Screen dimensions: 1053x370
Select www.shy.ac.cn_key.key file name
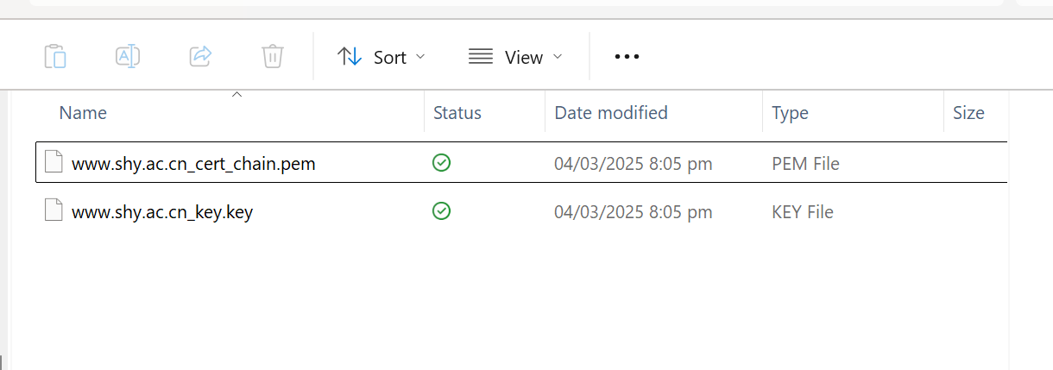(162, 212)
